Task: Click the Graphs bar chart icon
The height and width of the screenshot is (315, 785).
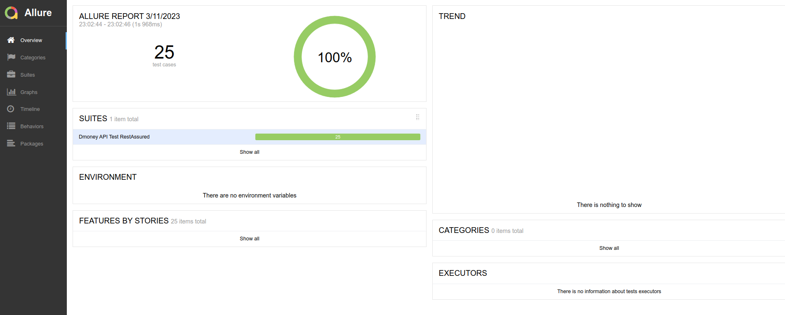Action: (11, 92)
